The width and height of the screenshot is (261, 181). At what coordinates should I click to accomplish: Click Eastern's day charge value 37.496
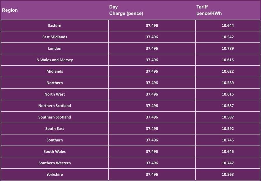coord(152,25)
